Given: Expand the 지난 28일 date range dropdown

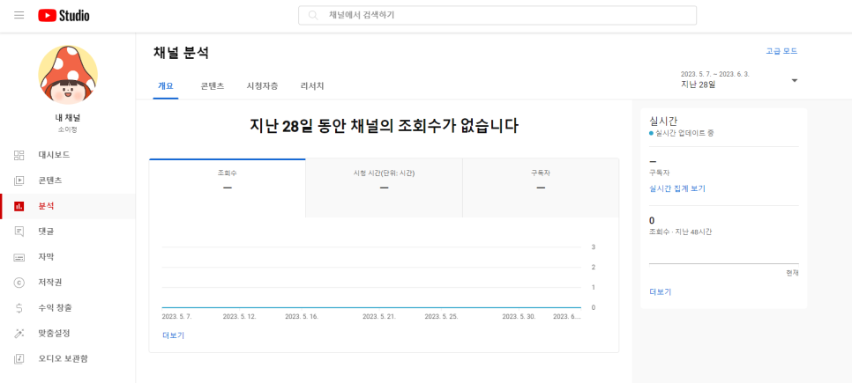Looking at the screenshot, I should pos(794,80).
